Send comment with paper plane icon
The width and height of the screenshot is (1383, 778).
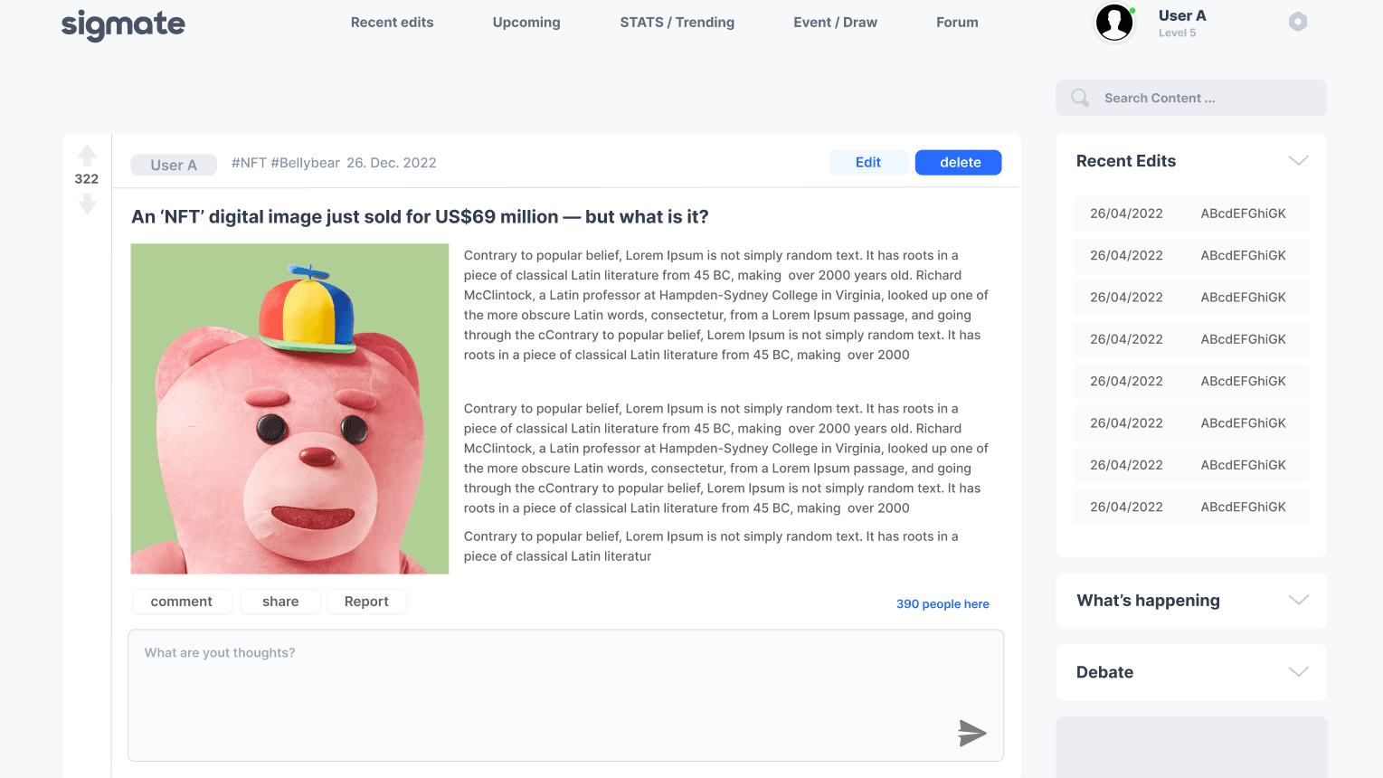(x=971, y=733)
